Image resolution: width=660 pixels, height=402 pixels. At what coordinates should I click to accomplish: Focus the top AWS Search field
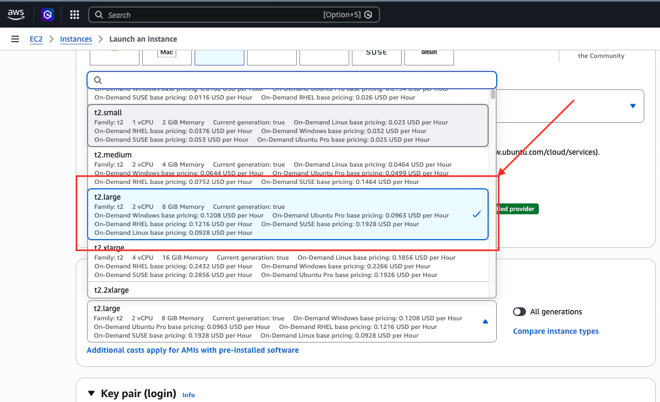pyautogui.click(x=234, y=15)
